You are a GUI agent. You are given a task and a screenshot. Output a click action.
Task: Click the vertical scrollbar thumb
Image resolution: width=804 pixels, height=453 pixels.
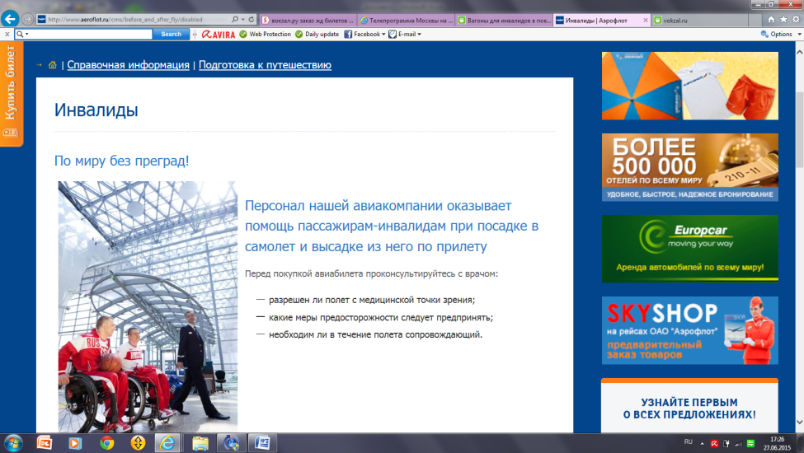point(799,129)
